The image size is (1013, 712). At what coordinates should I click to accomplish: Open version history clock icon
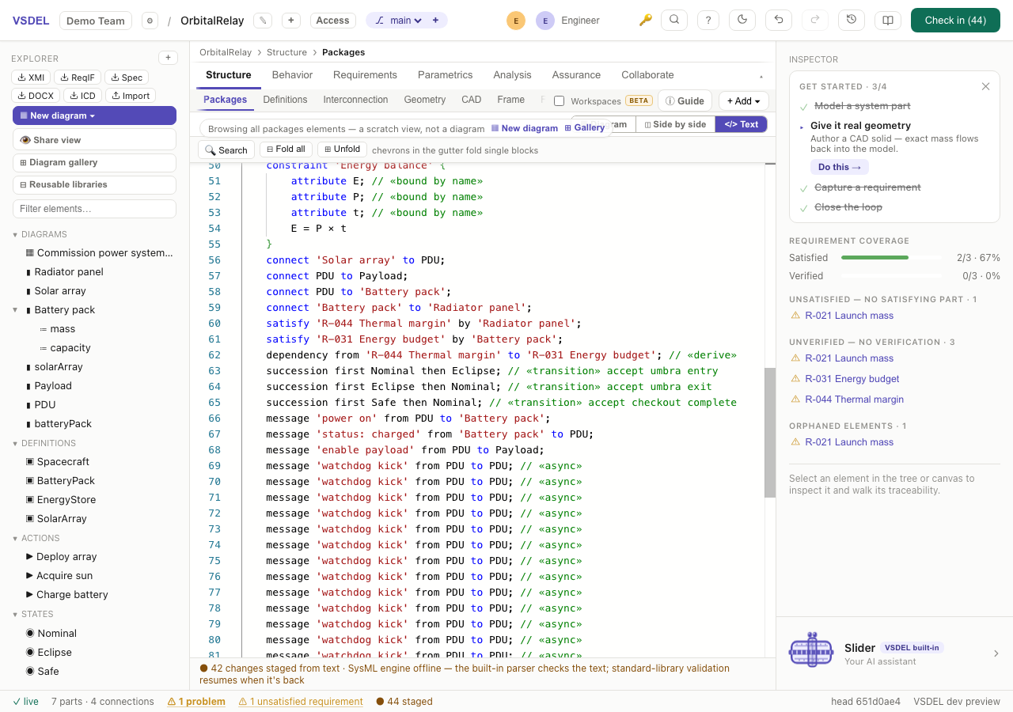852,21
